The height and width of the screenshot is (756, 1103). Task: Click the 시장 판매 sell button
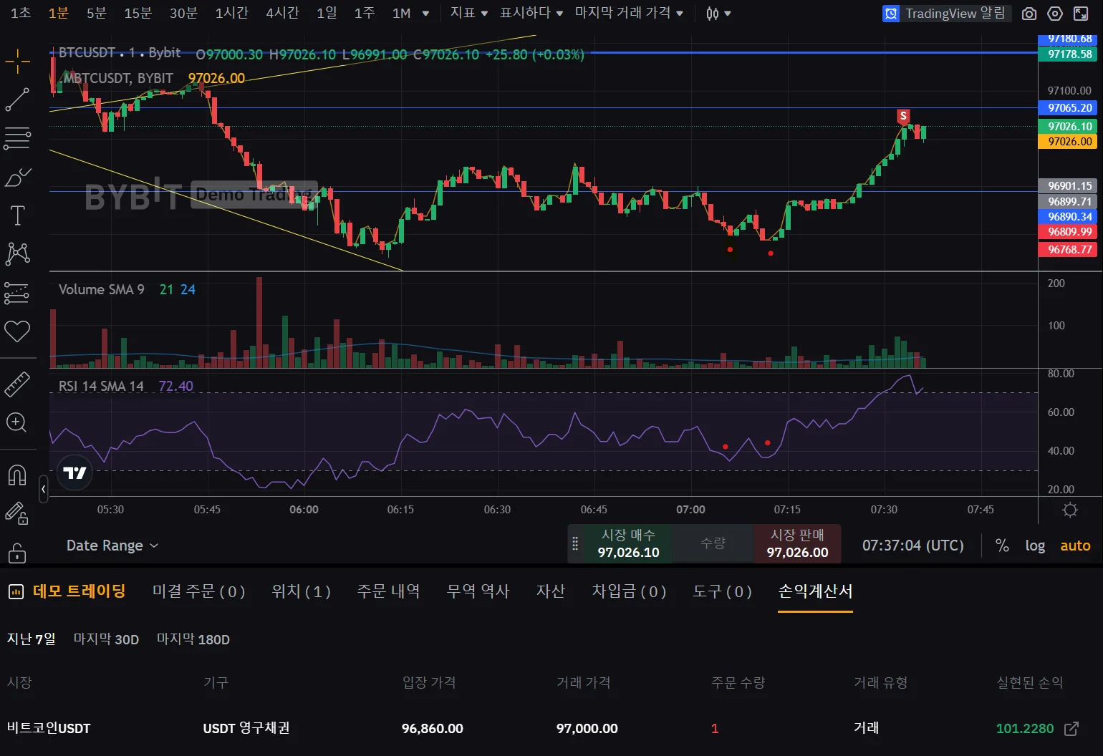[797, 544]
